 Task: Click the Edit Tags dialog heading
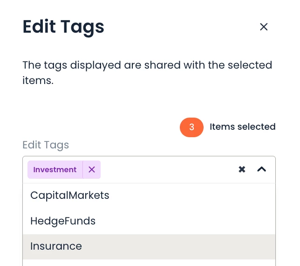[x=63, y=27]
